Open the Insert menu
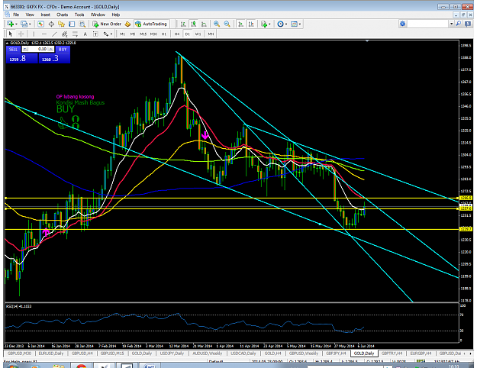 (45, 15)
